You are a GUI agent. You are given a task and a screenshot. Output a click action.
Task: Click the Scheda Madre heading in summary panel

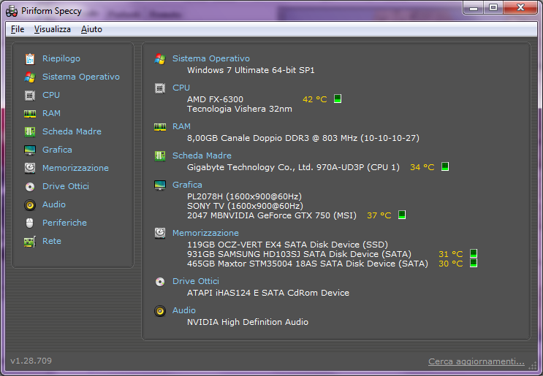(202, 156)
